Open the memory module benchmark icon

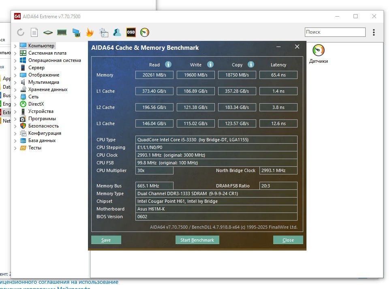tap(62, 32)
